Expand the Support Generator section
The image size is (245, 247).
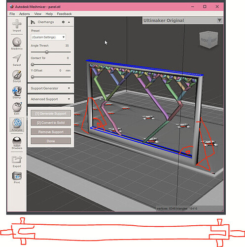[51, 88]
